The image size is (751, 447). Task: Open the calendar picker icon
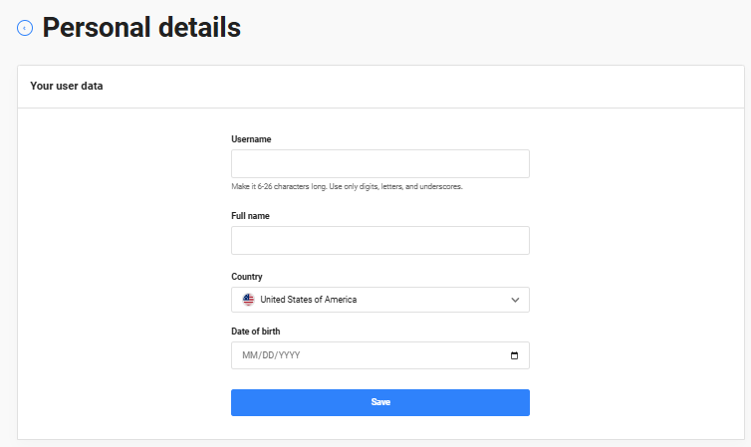(514, 355)
